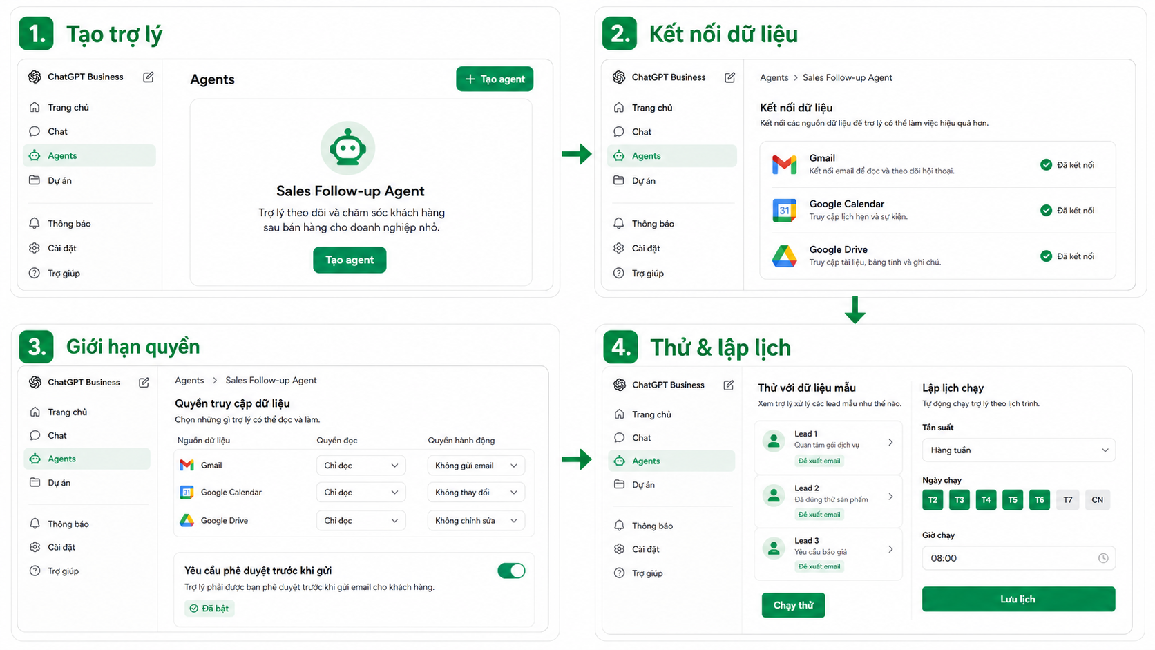The width and height of the screenshot is (1155, 650).
Task: Click the Trợ giúp help icon in the Thử & lập lịch panel
Action: click(x=619, y=573)
